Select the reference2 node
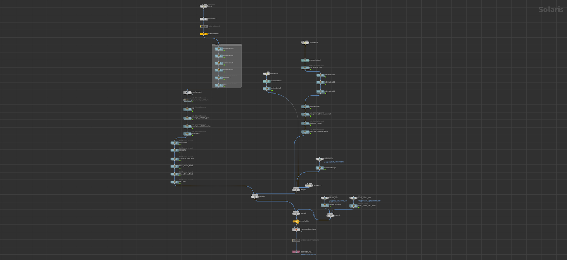 coord(305,43)
